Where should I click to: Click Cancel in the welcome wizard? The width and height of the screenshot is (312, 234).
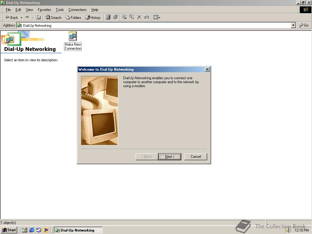coord(196,157)
